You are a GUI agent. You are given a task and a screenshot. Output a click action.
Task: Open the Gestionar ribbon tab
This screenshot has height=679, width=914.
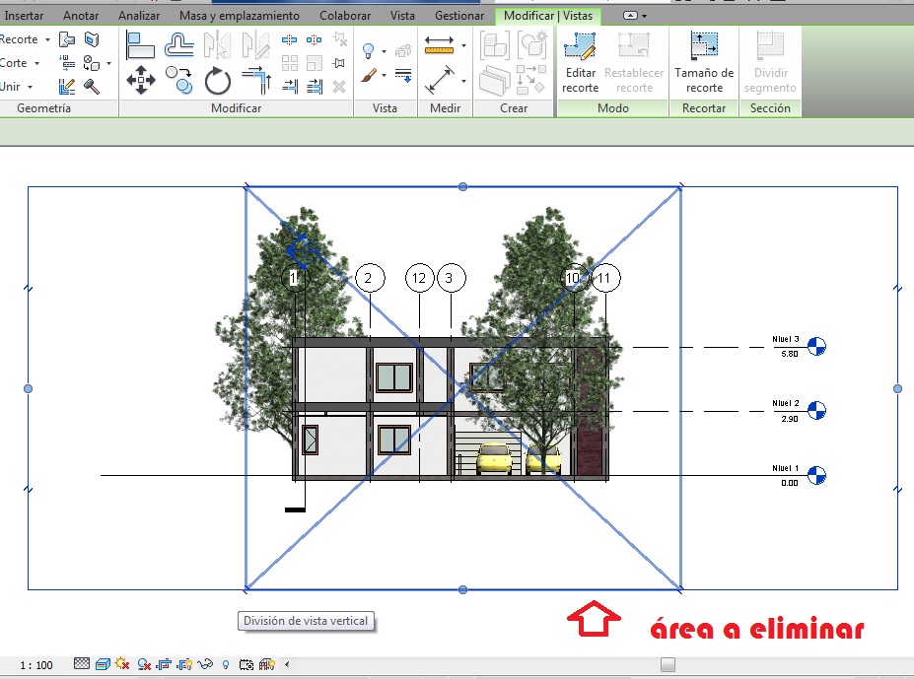point(459,16)
